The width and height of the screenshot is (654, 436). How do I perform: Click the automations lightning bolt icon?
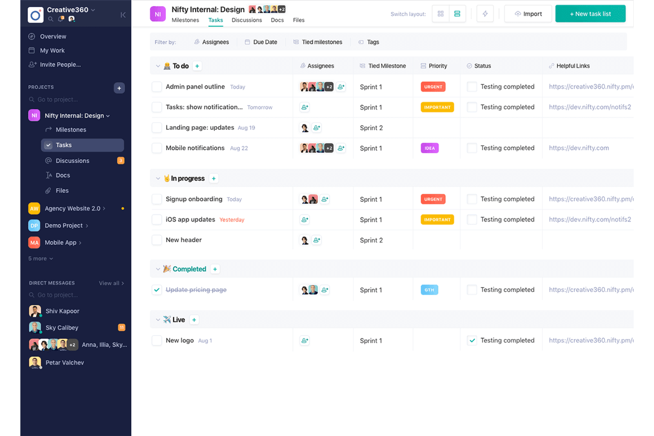(x=485, y=14)
